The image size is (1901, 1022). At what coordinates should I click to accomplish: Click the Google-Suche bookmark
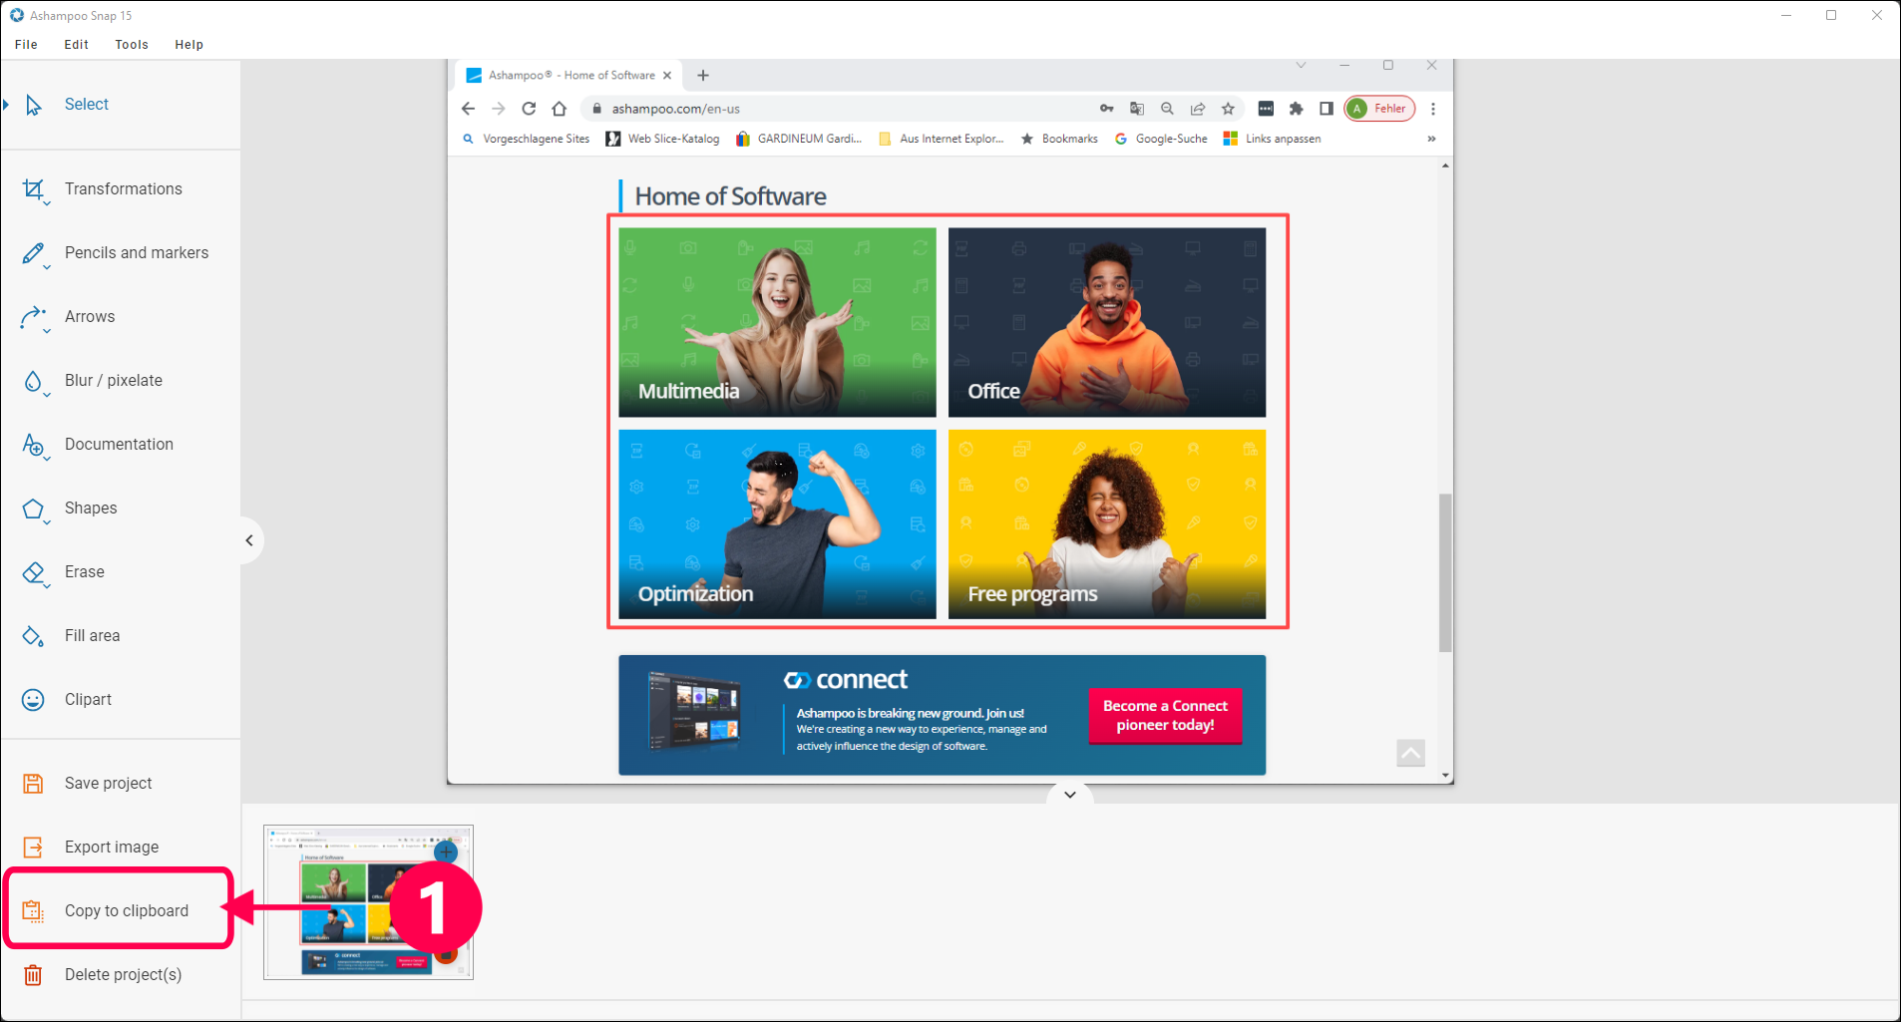click(1161, 139)
